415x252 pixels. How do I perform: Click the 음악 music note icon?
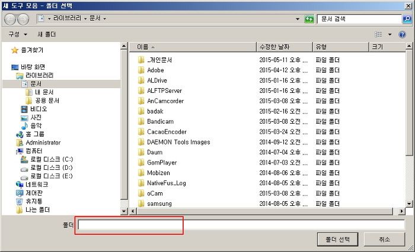pos(24,126)
